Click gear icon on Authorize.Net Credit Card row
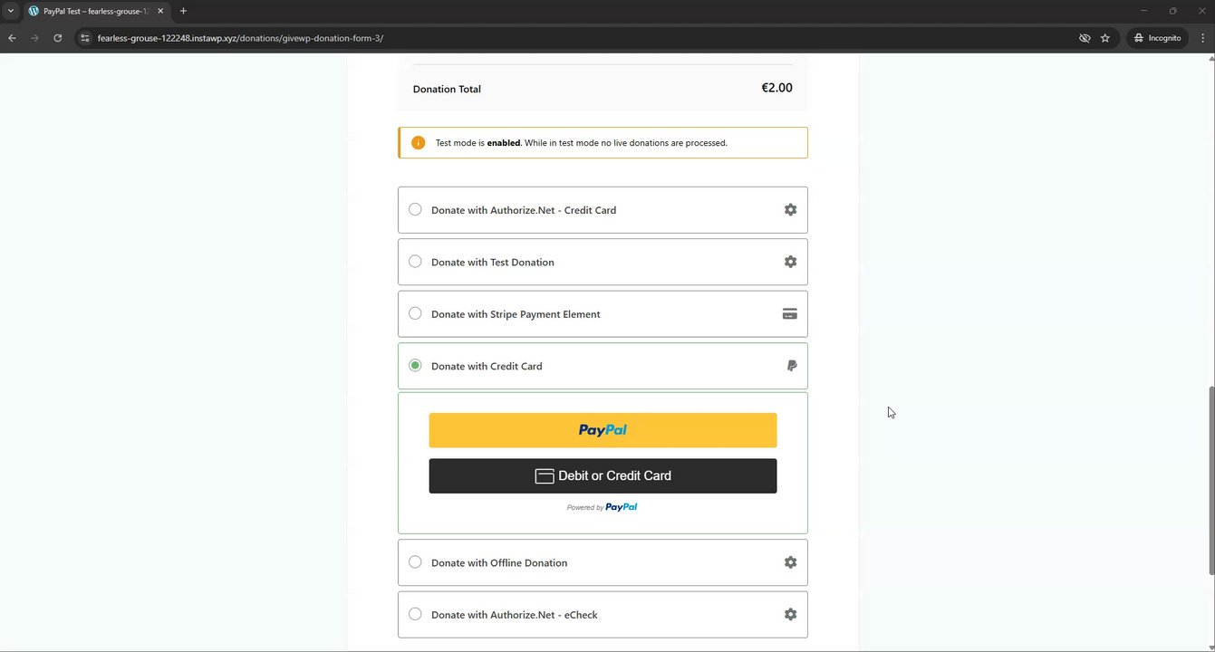This screenshot has width=1215, height=652. (790, 210)
